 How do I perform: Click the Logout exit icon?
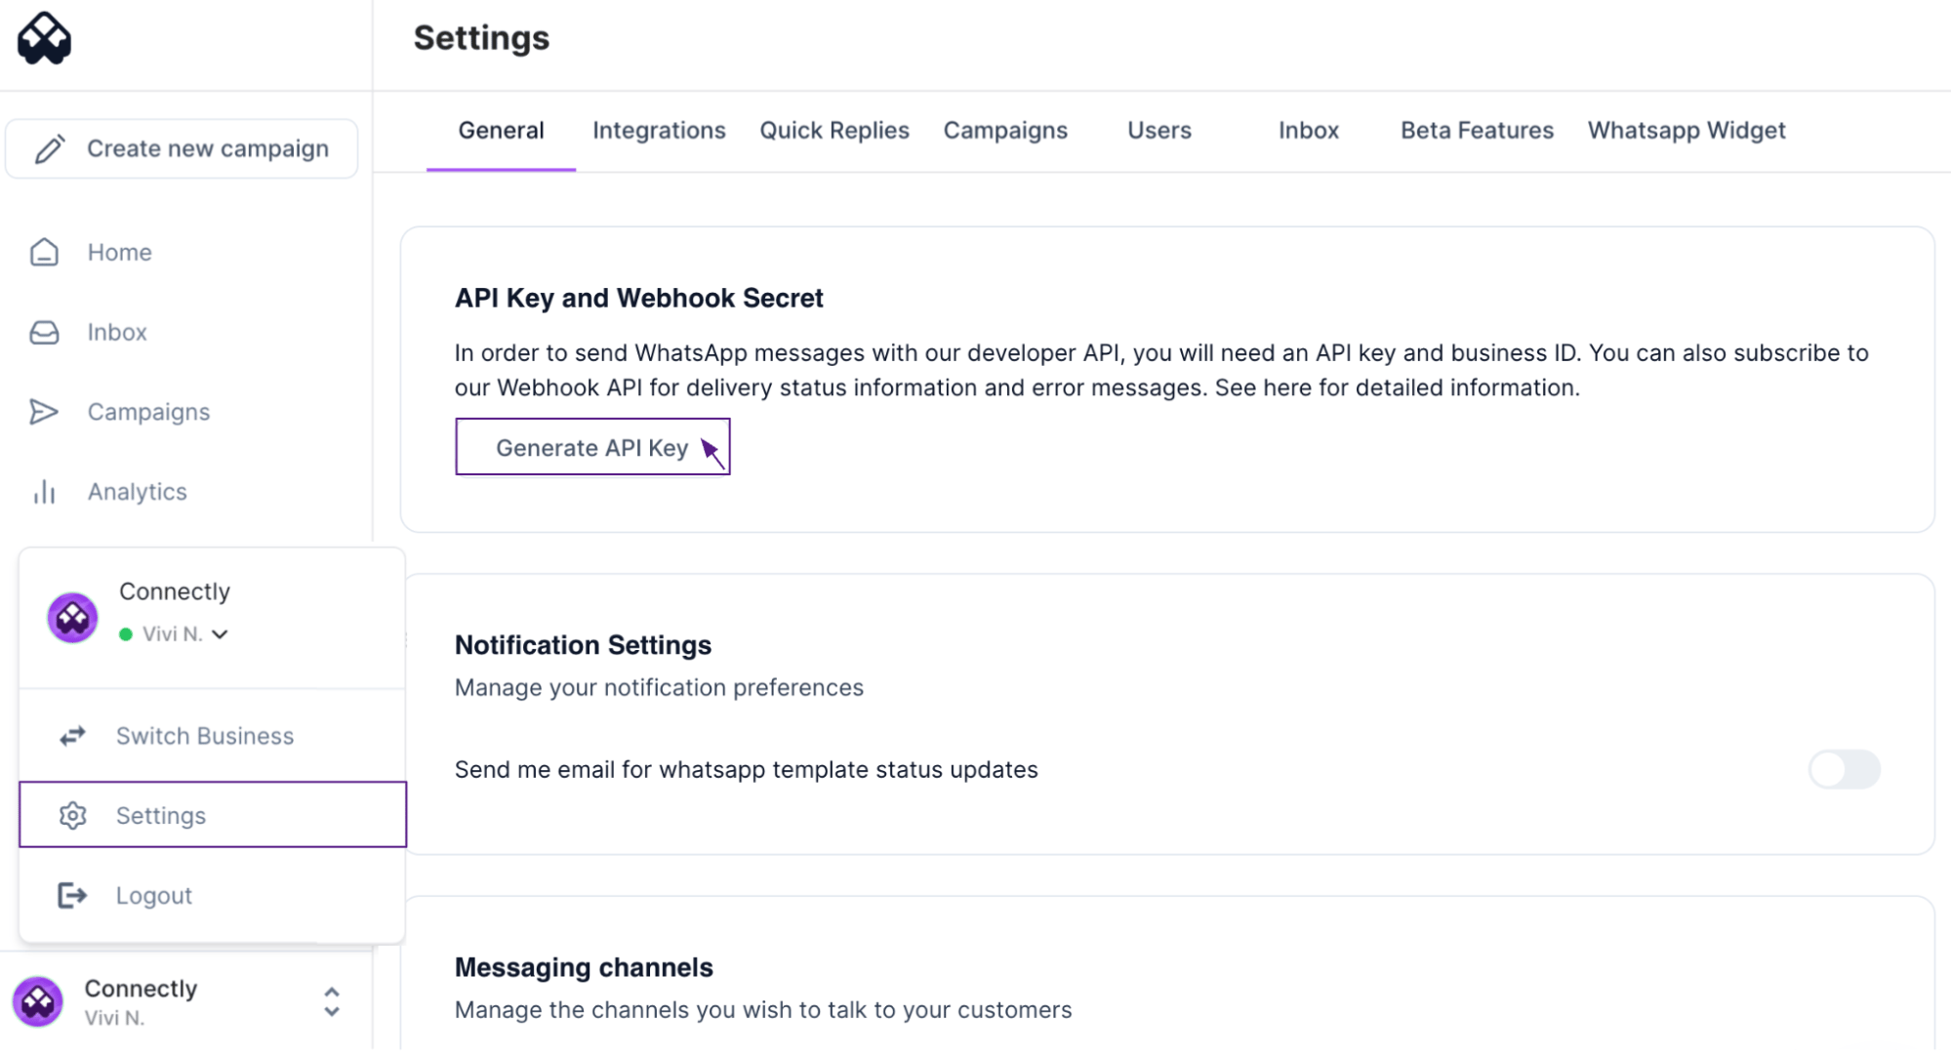click(72, 895)
